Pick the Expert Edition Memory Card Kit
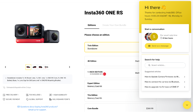 [x=111, y=85]
